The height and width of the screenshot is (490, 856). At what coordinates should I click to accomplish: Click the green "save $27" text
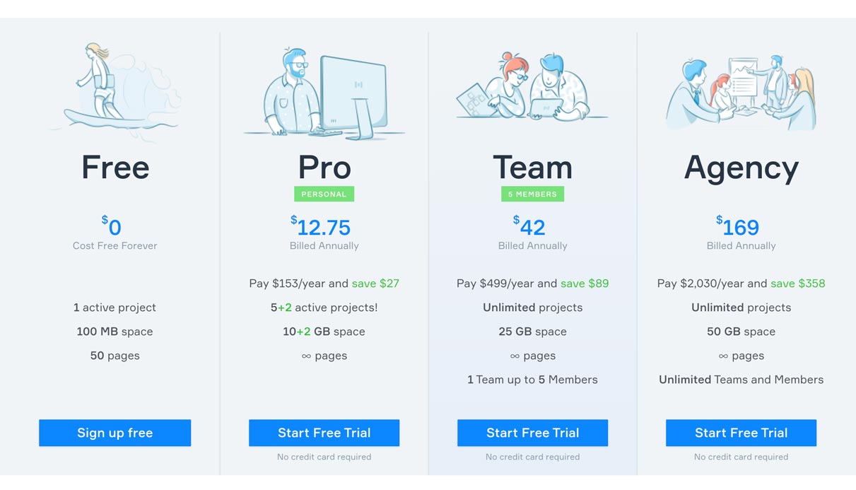click(x=375, y=284)
